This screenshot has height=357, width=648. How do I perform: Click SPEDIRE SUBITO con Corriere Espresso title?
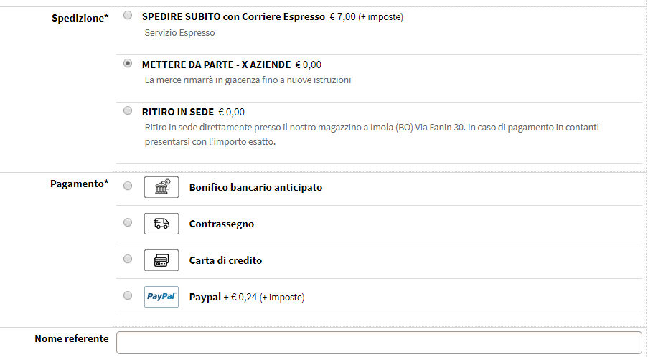click(233, 17)
